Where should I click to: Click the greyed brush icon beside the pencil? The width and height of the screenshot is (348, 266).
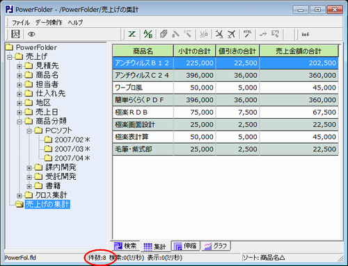coord(187,34)
